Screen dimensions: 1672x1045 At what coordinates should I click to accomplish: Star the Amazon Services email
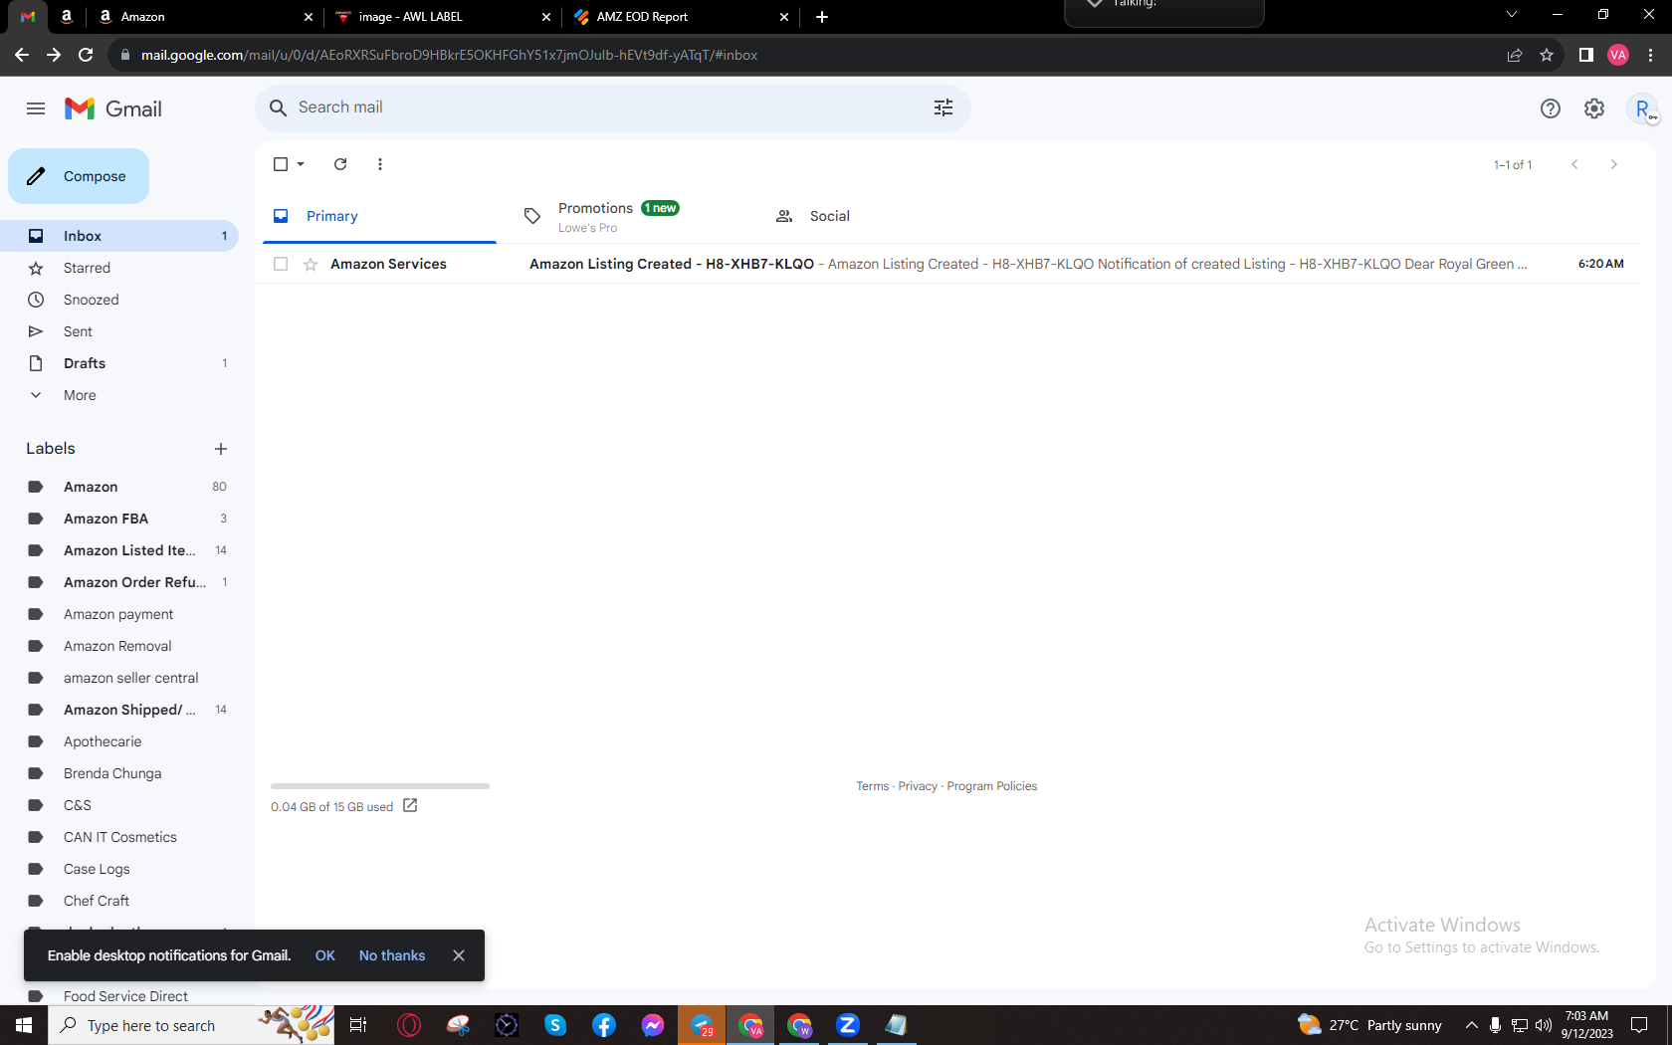(311, 264)
